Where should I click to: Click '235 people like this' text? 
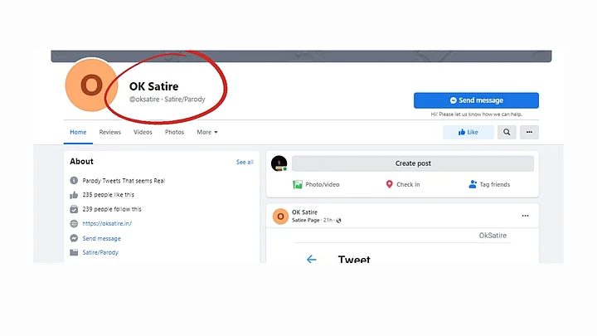coord(109,195)
